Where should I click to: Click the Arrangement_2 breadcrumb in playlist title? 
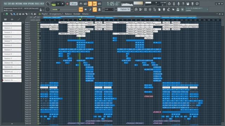56,14
